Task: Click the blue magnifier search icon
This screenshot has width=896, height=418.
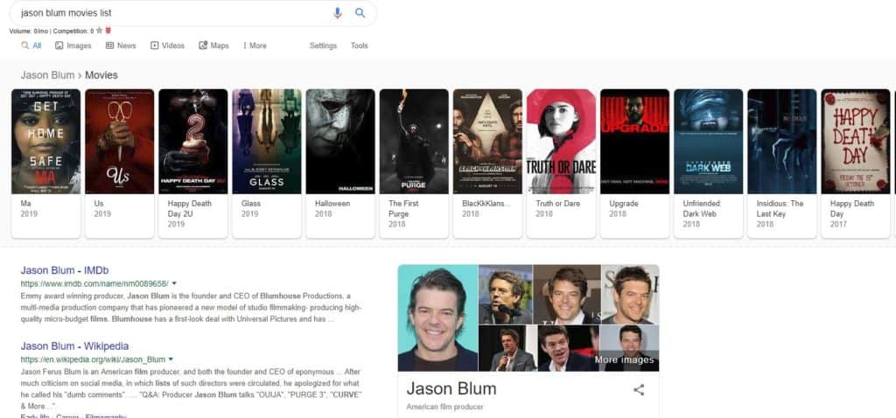Action: 360,13
